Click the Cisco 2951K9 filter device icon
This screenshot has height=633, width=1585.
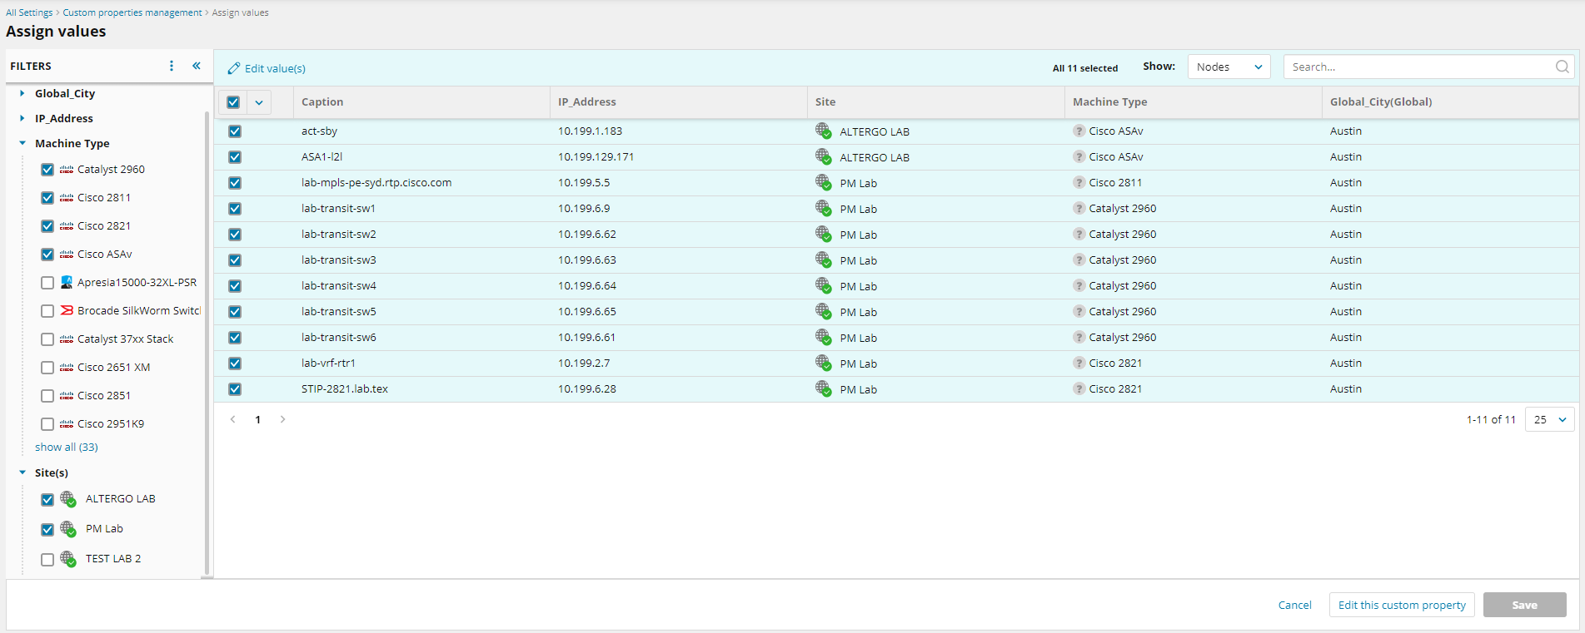click(67, 424)
